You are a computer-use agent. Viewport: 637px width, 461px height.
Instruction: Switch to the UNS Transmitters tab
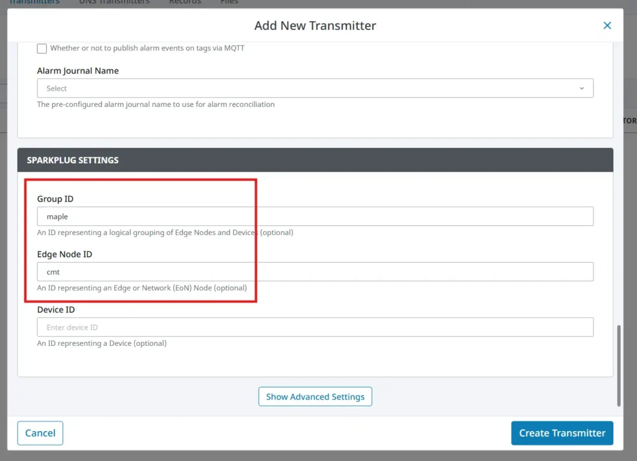coord(114,2)
